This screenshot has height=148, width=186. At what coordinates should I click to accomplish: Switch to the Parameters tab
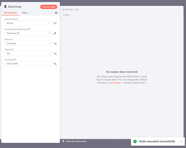pyautogui.click(x=10, y=13)
